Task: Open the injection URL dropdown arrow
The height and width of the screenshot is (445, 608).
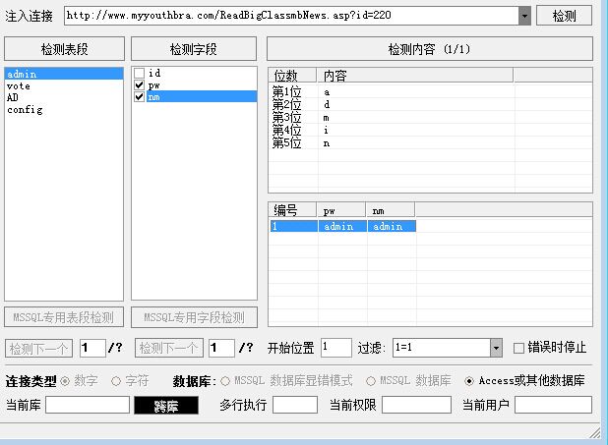Action: click(x=524, y=16)
